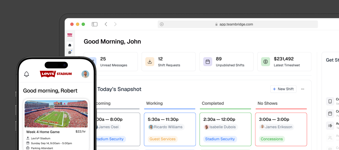Screen dimensions: 339x150
Task: Click the lock icon in the address bar
Action: pyautogui.click(x=216, y=24)
